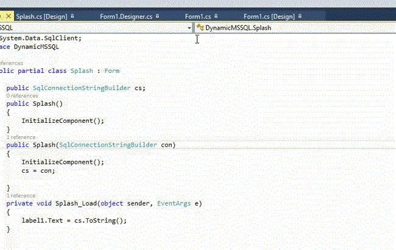Click the first 'InitializeComponent();' call

tap(63, 121)
